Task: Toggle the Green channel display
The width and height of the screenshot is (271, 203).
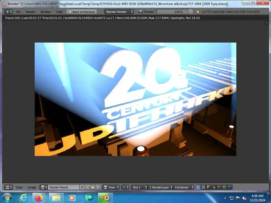Action: point(224,187)
